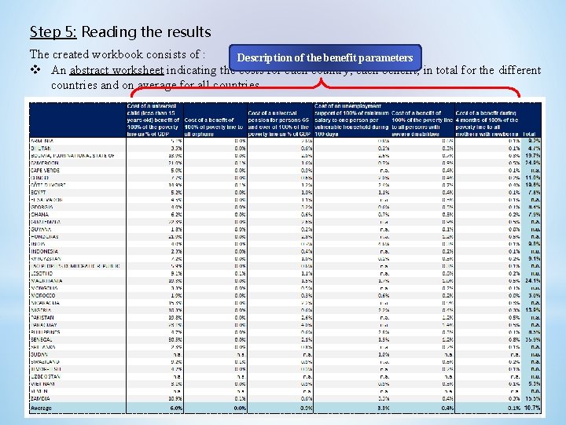Click the universal child benefit column header
The height and width of the screenshot is (425, 566).
155,120
